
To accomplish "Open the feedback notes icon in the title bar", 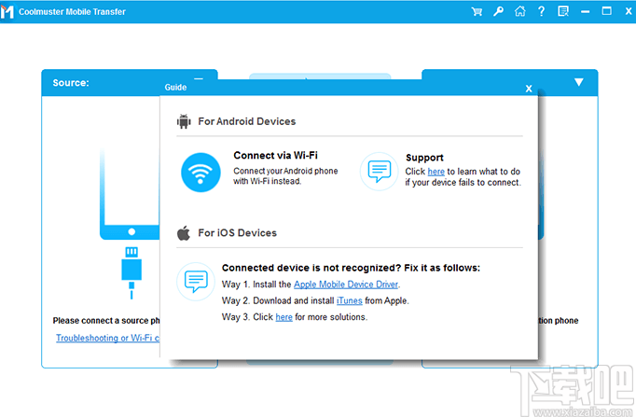I will [563, 11].
